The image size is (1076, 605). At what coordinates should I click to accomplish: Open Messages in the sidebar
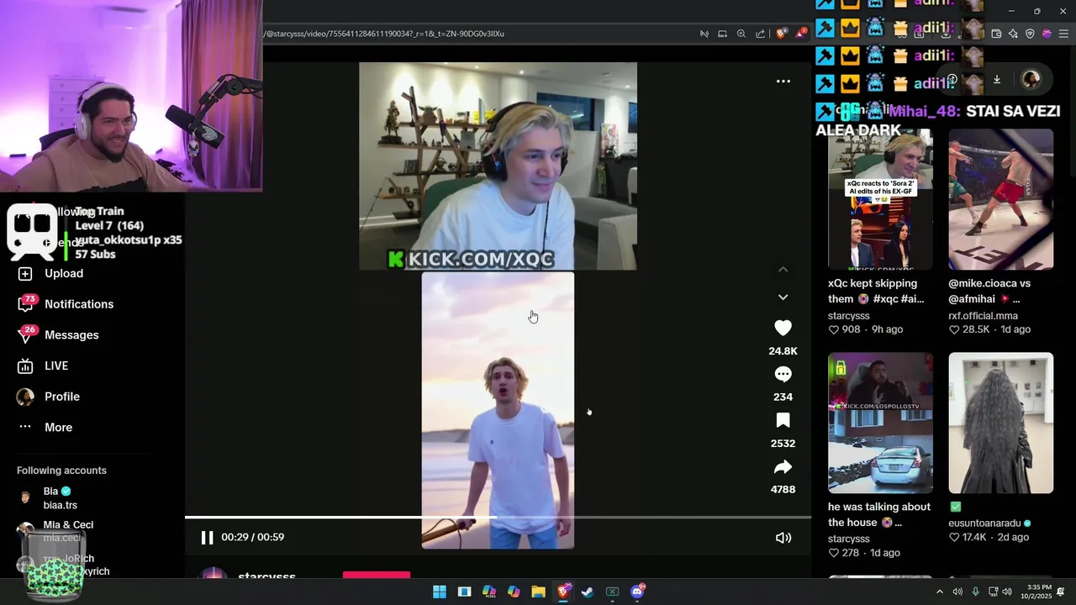tap(71, 334)
